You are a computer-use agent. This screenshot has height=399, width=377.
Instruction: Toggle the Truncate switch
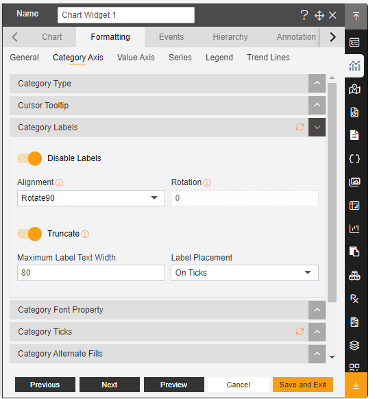pyautogui.click(x=29, y=234)
